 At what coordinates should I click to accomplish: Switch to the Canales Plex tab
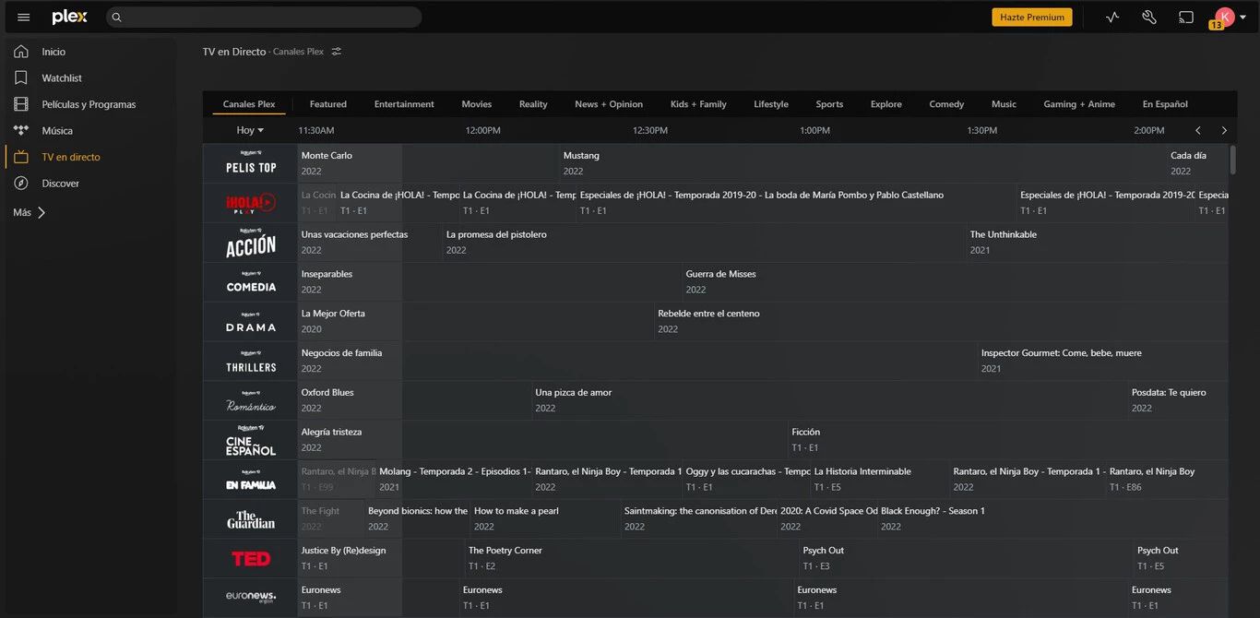(x=249, y=104)
